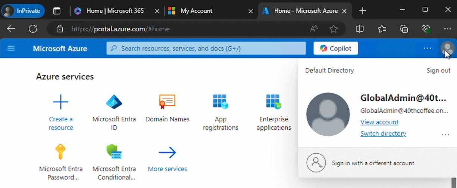
Task: Switch to Home | Microsoft 365 tab
Action: coord(115,11)
